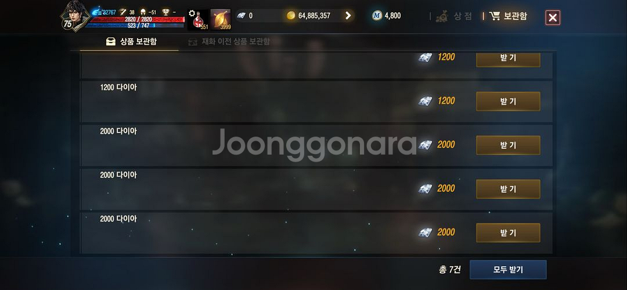The width and height of the screenshot is (627, 290).
Task: Tap the blue M coin currency icon
Action: point(377,16)
